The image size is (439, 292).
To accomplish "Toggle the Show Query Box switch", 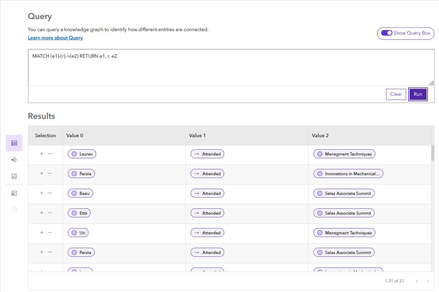I will pos(386,33).
